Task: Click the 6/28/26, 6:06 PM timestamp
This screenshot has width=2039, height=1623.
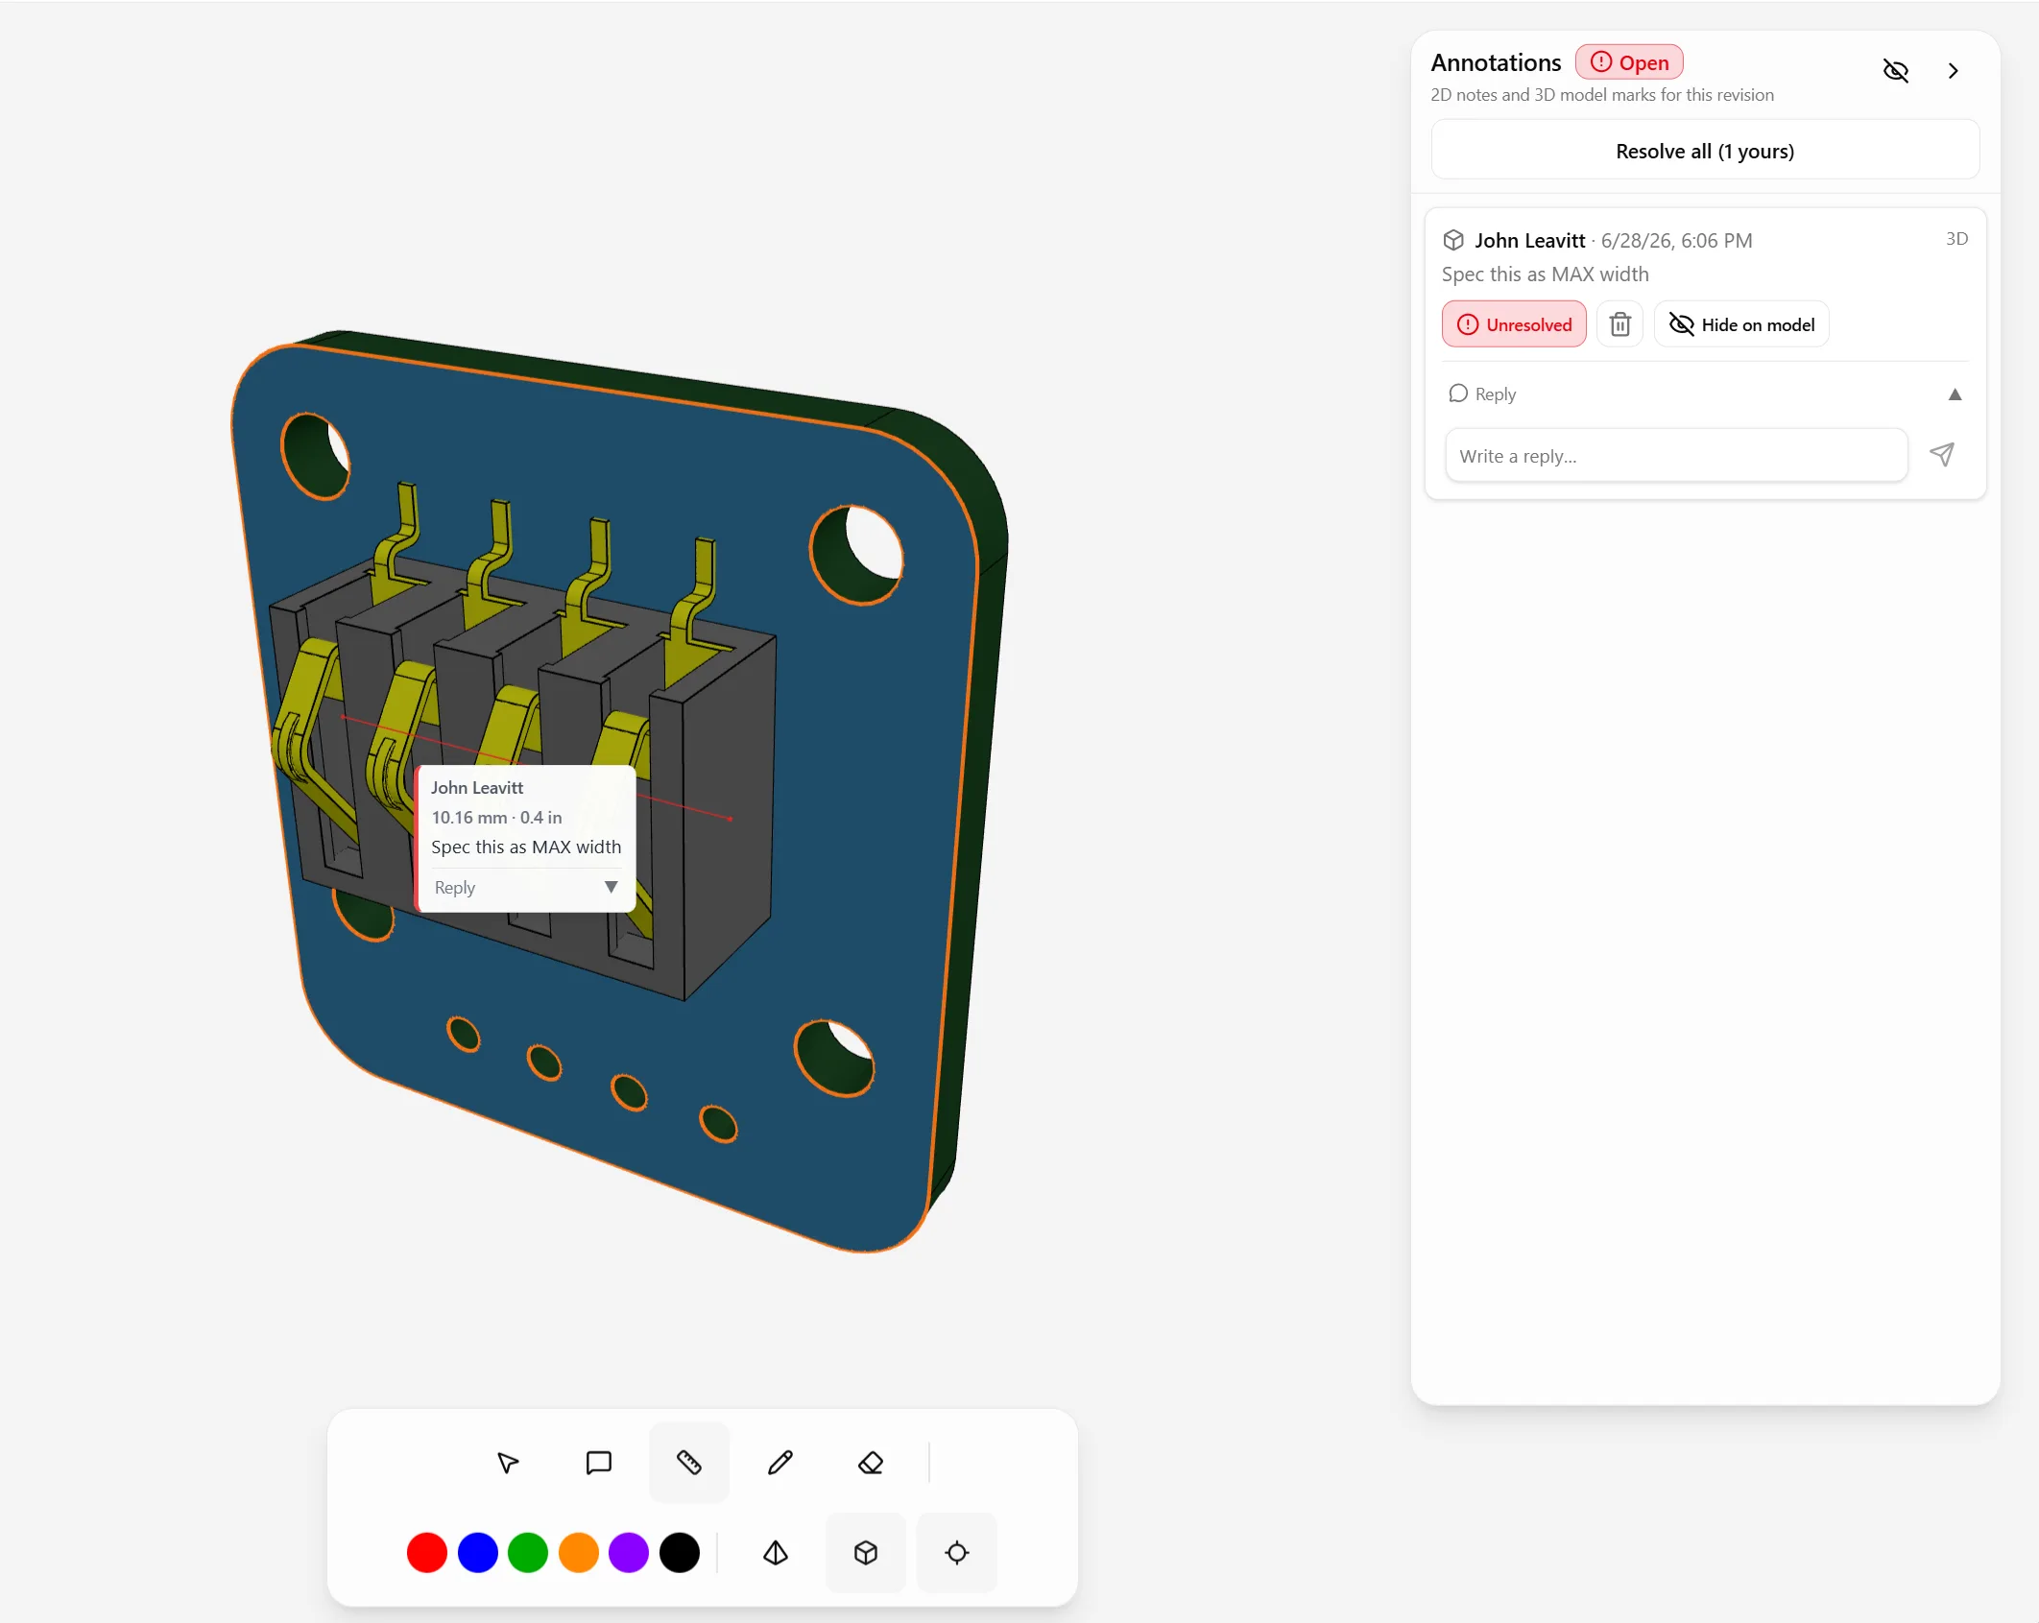Action: point(1676,241)
